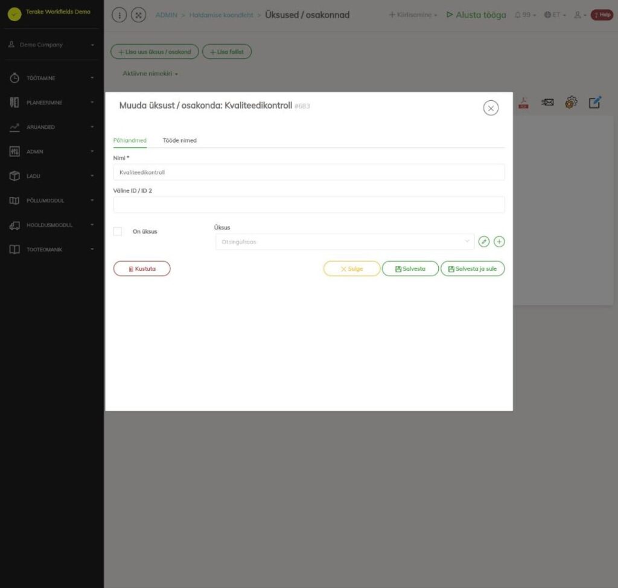Click the fullscreen expand icon in header

coord(138,15)
